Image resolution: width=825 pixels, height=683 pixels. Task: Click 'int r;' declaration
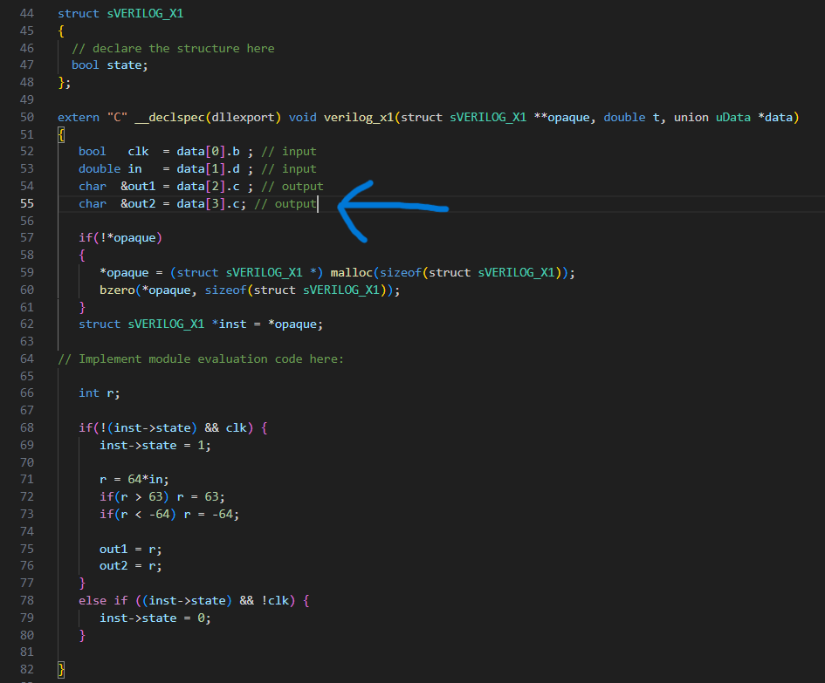tap(100, 393)
